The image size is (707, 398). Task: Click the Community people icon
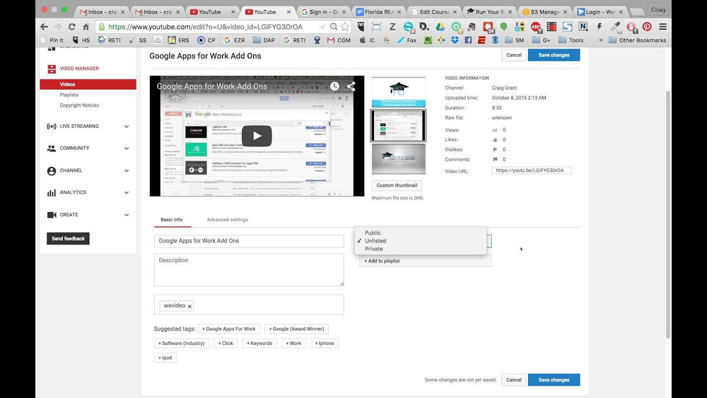51,148
